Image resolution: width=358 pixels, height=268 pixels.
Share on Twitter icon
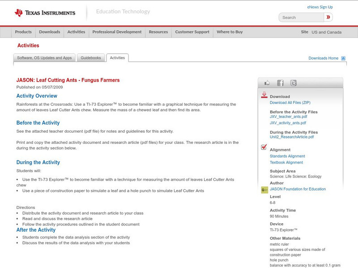coord(294,83)
